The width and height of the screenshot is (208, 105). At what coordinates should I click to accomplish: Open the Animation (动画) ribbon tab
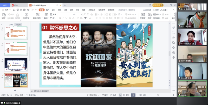coord(66,10)
